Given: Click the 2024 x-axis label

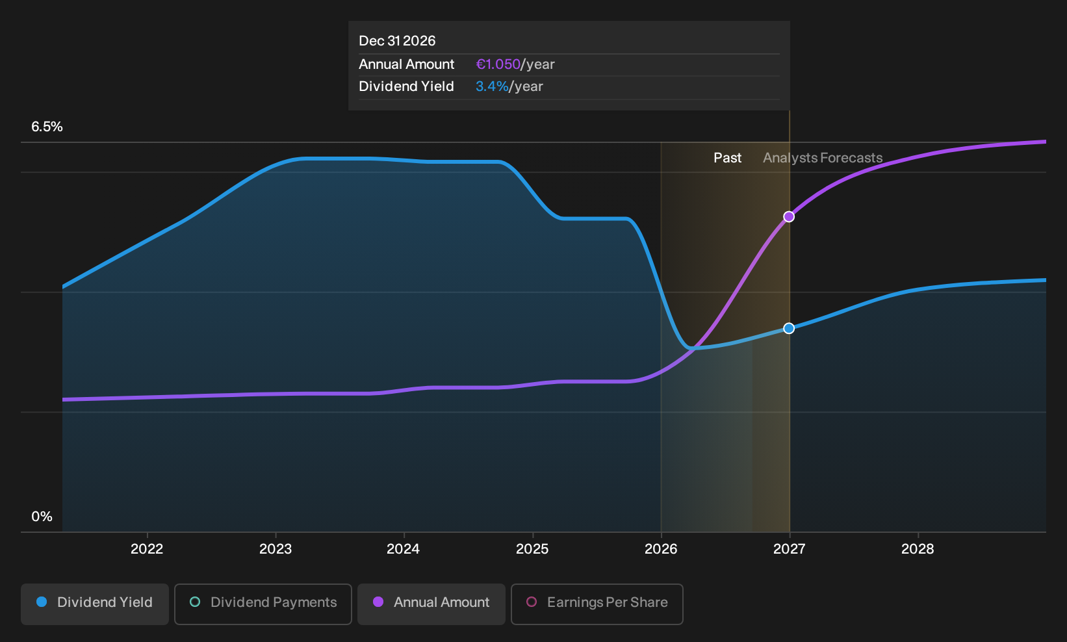Looking at the screenshot, I should (x=404, y=549).
